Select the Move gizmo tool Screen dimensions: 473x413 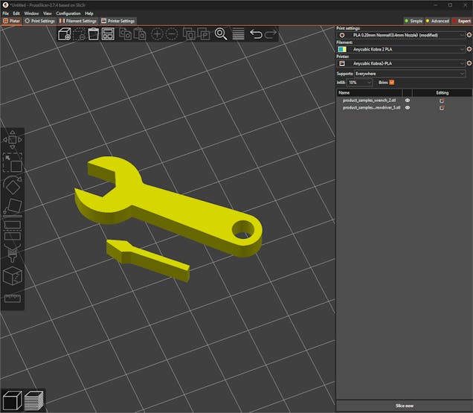13,140
